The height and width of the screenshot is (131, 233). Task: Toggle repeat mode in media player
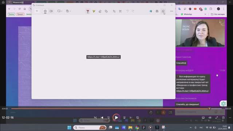138,118
